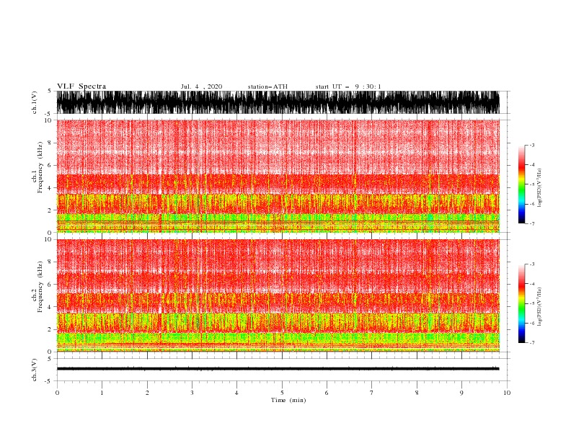
Task: Click the "-7" label on ch.1 colorbar
Action: pyautogui.click(x=532, y=223)
